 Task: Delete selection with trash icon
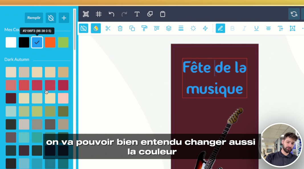coord(120,28)
